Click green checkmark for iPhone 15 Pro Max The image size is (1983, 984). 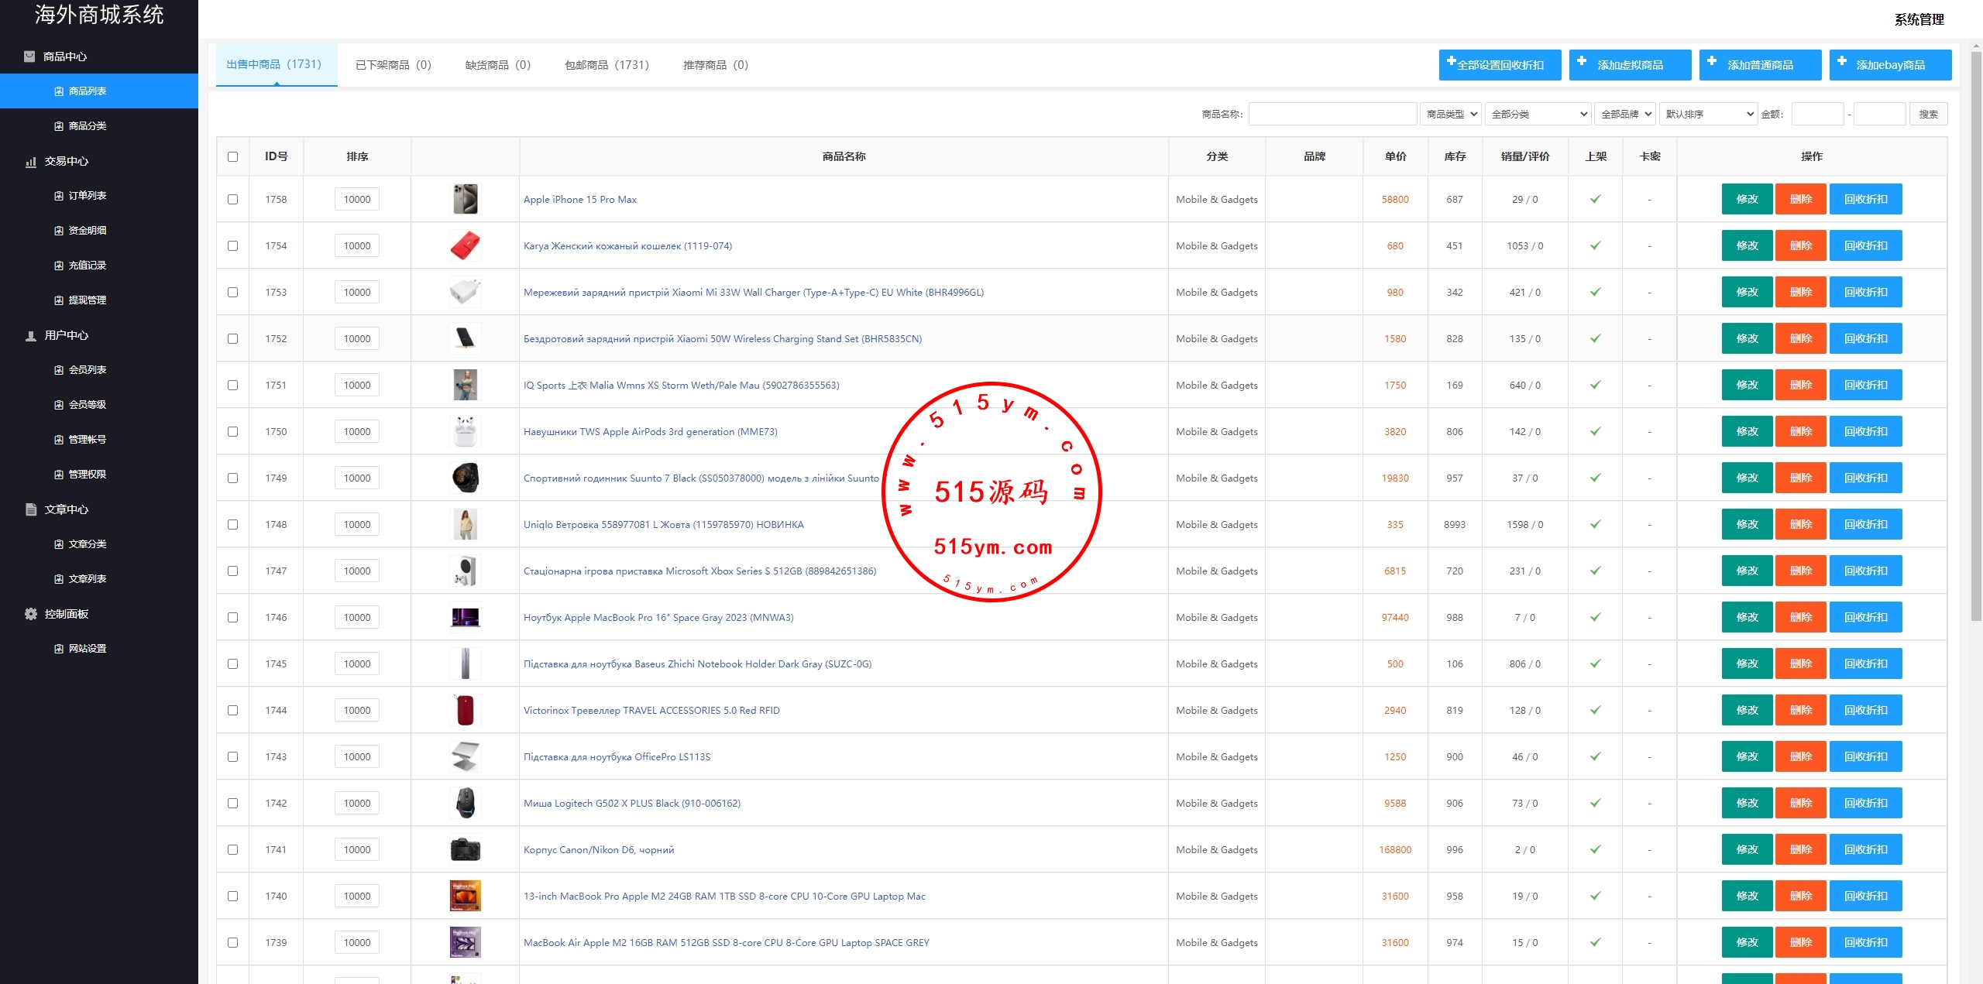tap(1595, 199)
